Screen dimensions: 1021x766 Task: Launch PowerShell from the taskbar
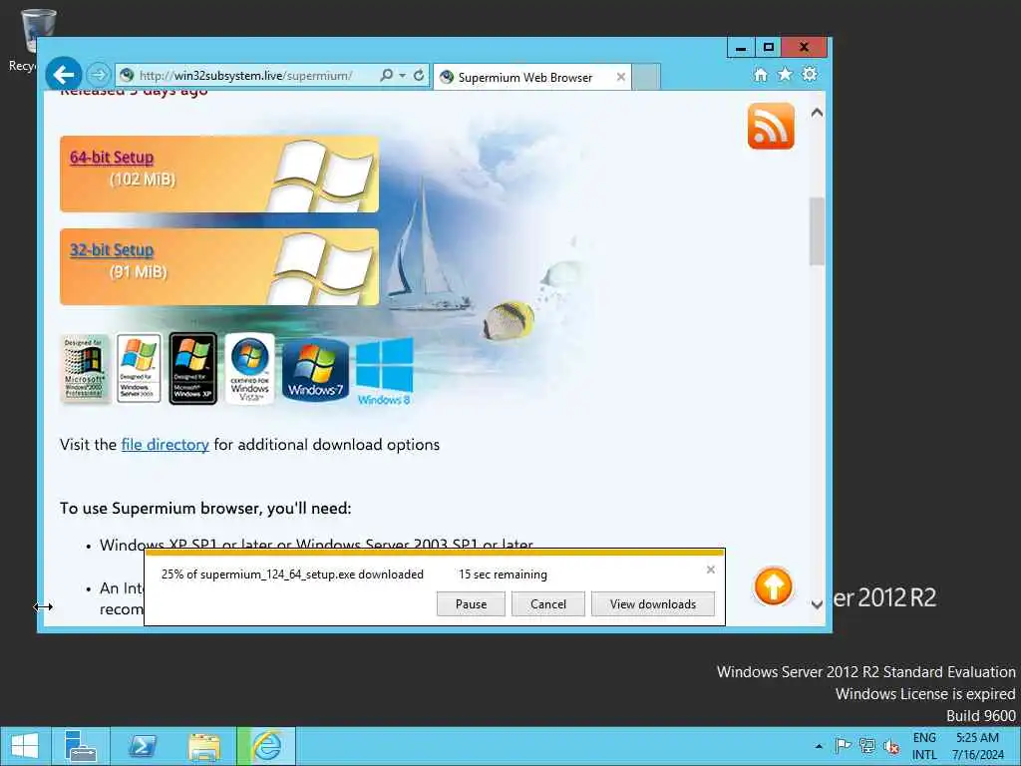coord(142,746)
